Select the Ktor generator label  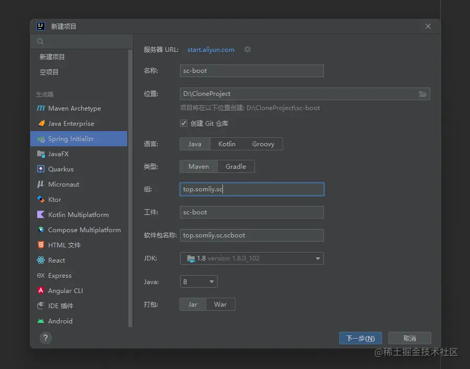coord(54,199)
